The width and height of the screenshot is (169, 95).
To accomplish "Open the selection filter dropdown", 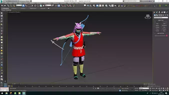I will (x=19, y=5).
